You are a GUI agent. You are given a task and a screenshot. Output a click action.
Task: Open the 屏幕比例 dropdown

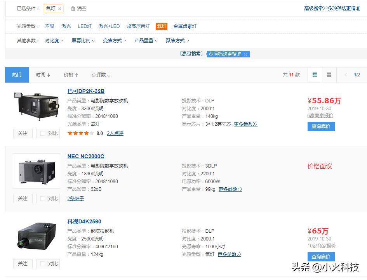83,40
